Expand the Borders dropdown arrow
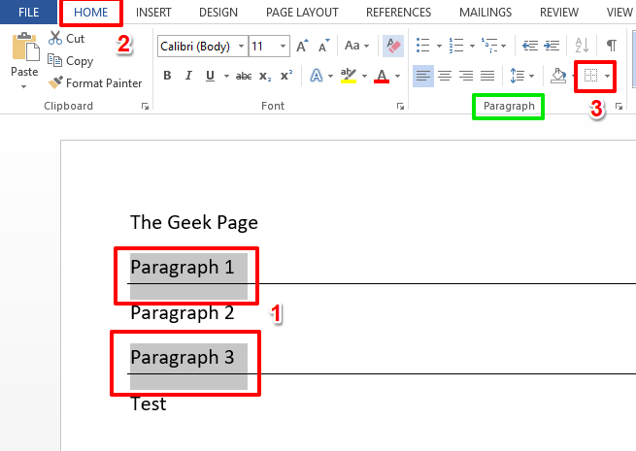The width and height of the screenshot is (636, 451). point(608,76)
